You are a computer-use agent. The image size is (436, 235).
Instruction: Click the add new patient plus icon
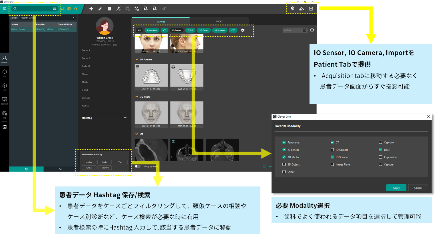tap(91, 9)
